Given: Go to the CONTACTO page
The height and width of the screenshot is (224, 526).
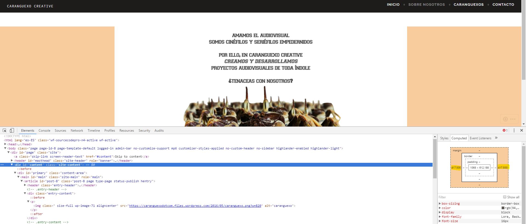Looking at the screenshot, I should coord(503,5).
